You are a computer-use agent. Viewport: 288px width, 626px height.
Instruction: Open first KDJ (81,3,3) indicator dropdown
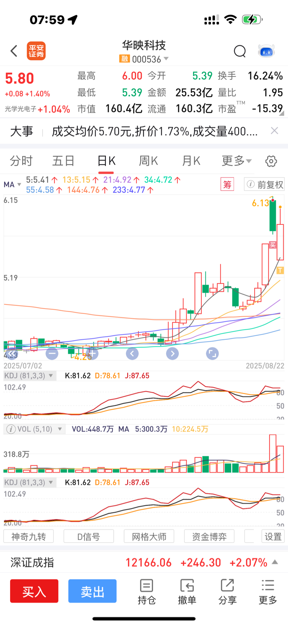[x=30, y=376]
